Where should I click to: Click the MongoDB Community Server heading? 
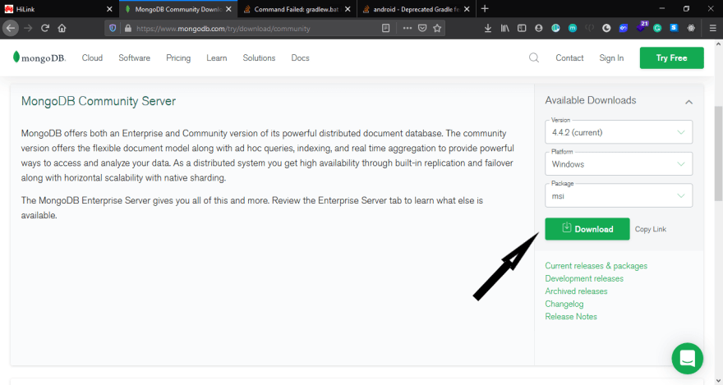[99, 101]
